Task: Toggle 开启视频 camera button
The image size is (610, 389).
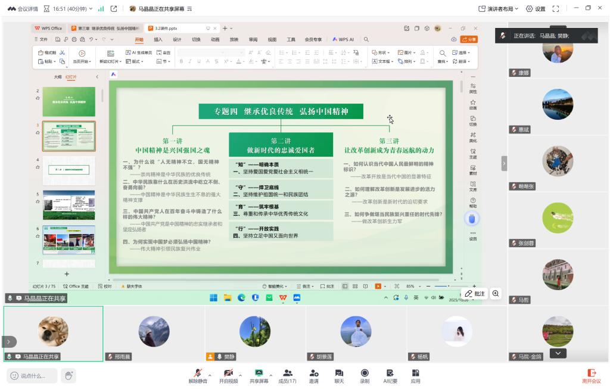Action: click(228, 375)
